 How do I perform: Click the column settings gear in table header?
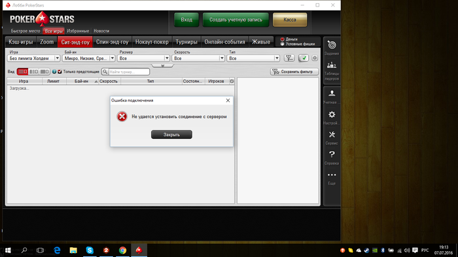pos(232,81)
